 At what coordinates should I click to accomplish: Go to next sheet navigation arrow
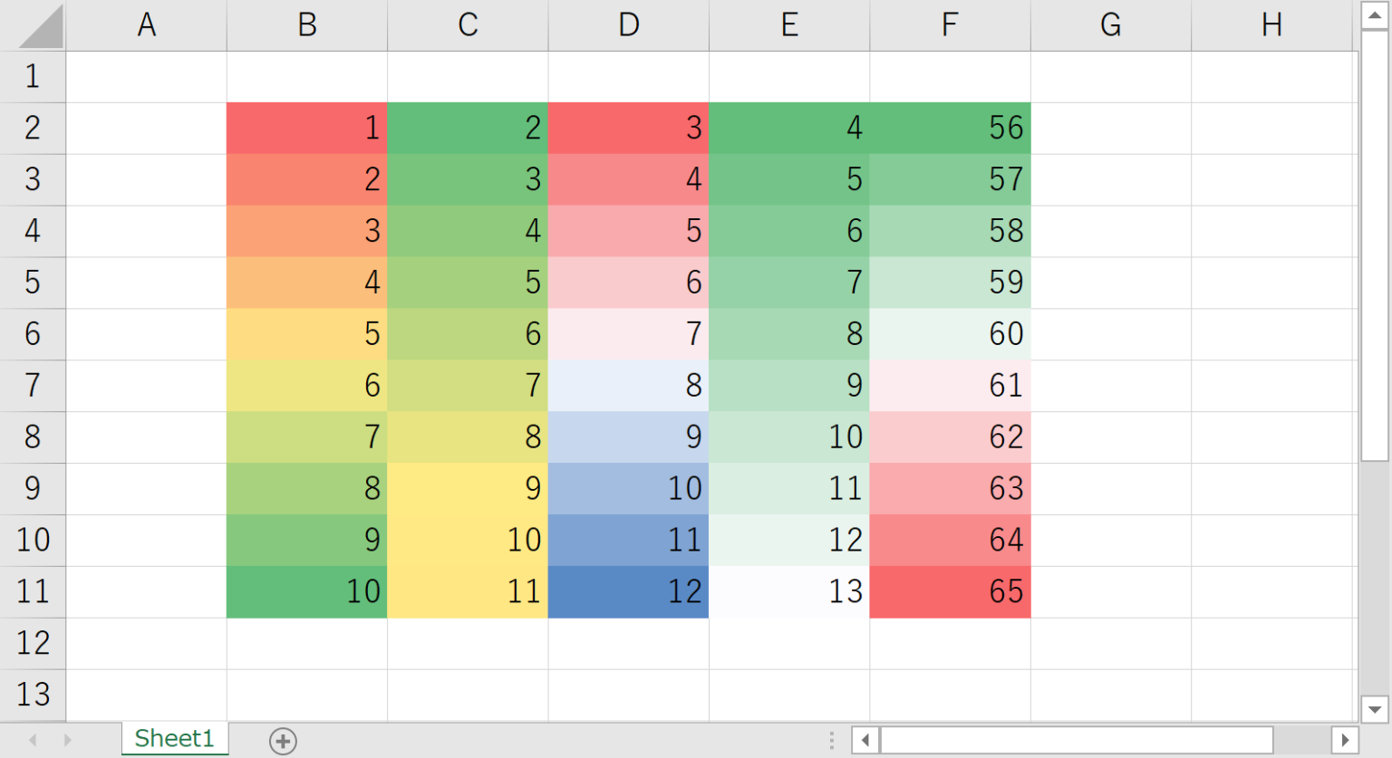point(67,740)
